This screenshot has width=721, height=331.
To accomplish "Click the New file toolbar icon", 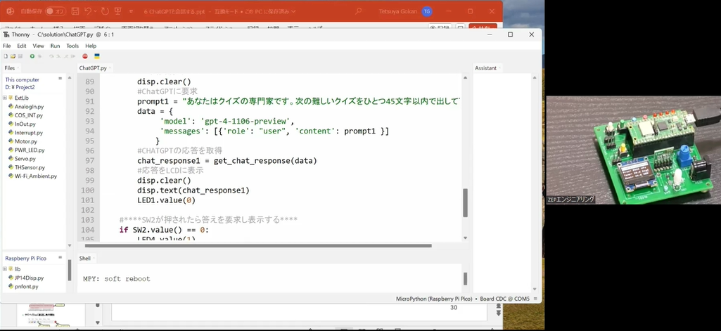I will tap(5, 56).
